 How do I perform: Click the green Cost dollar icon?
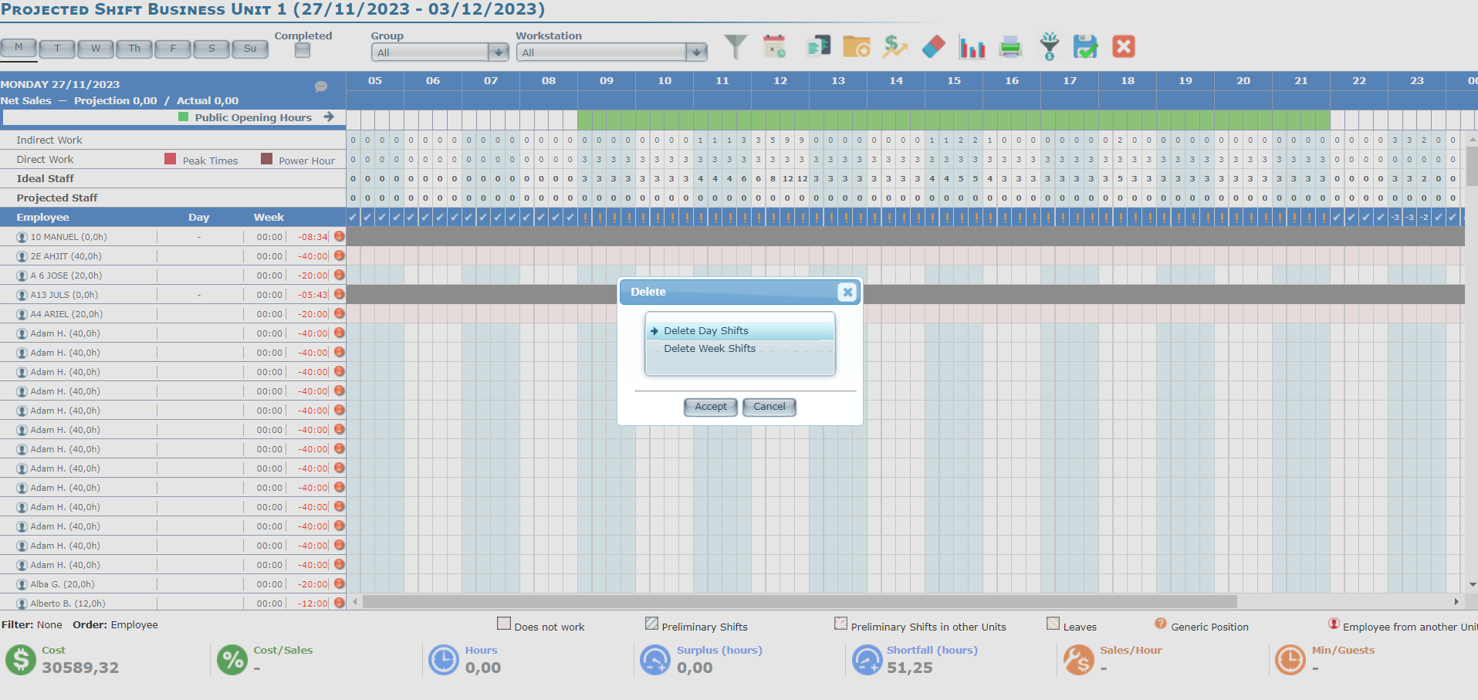21,660
